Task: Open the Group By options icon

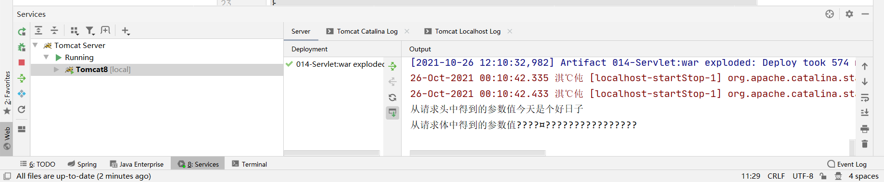Action: (74, 31)
